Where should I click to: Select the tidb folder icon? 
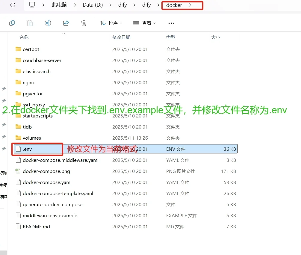point(18,127)
